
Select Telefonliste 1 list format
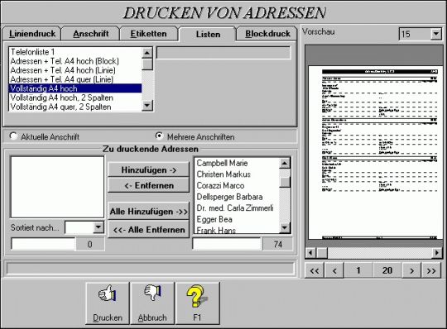coord(75,52)
